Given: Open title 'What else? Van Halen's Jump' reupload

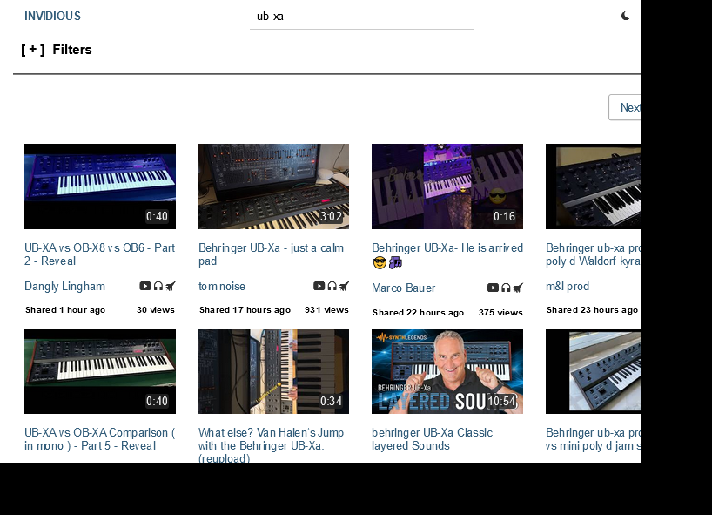Looking at the screenshot, I should point(271,444).
